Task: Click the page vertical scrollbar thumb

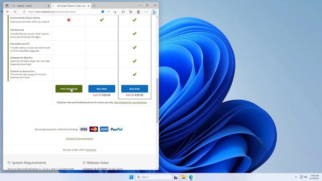Action: [157, 101]
